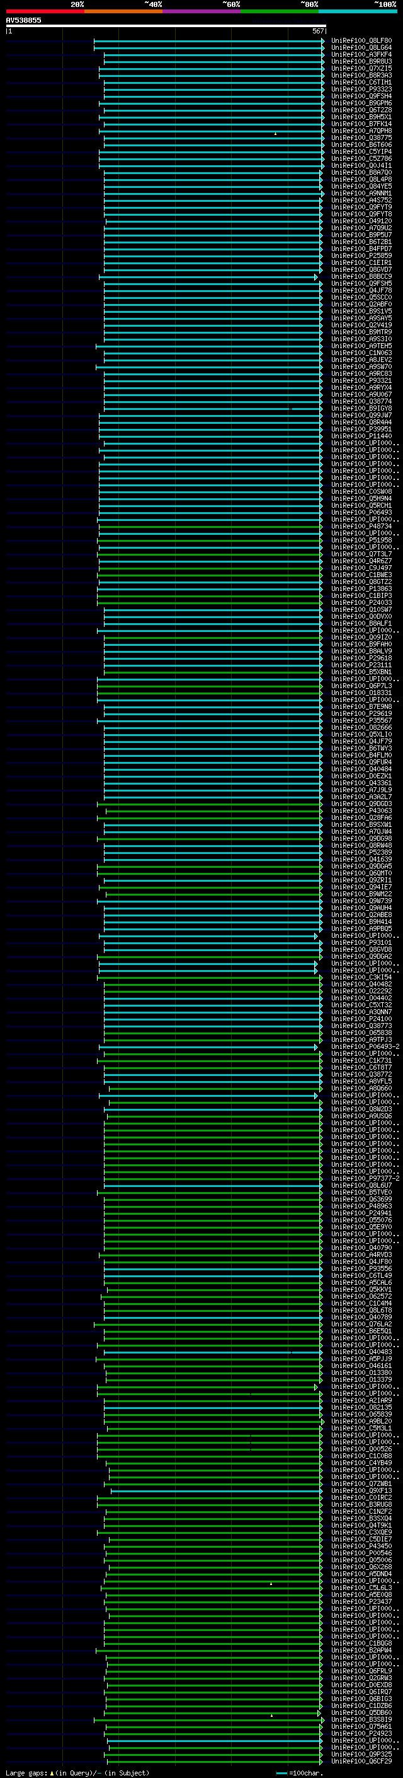
Task: Open hit UniRef100_B3S8I9
Action: click(361, 1719)
